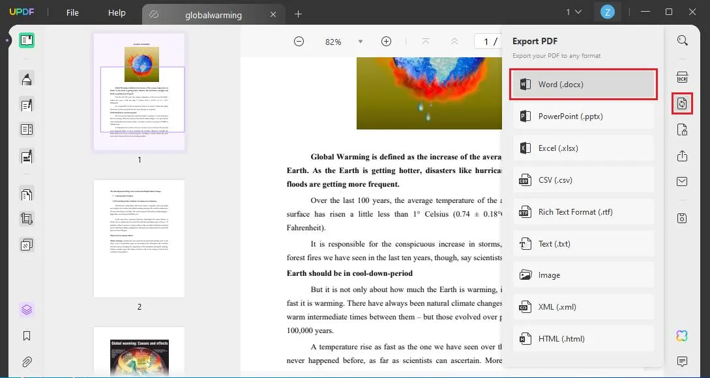Export to Text (.txt)
Viewport: 710px width, 378px height.
pos(584,243)
